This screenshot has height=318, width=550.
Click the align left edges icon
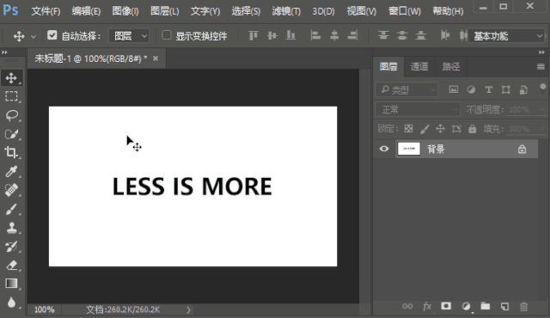pyautogui.click(x=315, y=35)
